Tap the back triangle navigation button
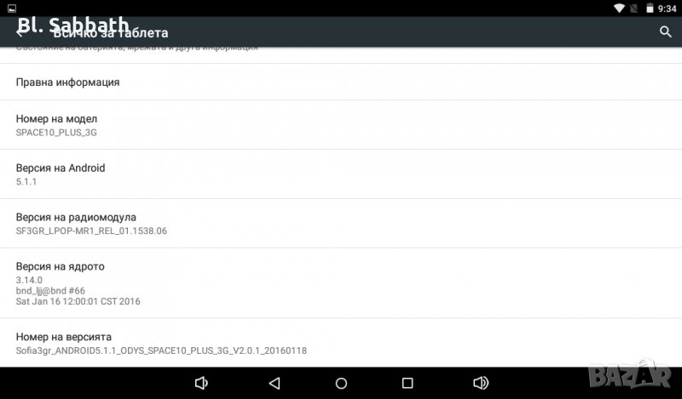The image size is (682, 399). [x=275, y=383]
